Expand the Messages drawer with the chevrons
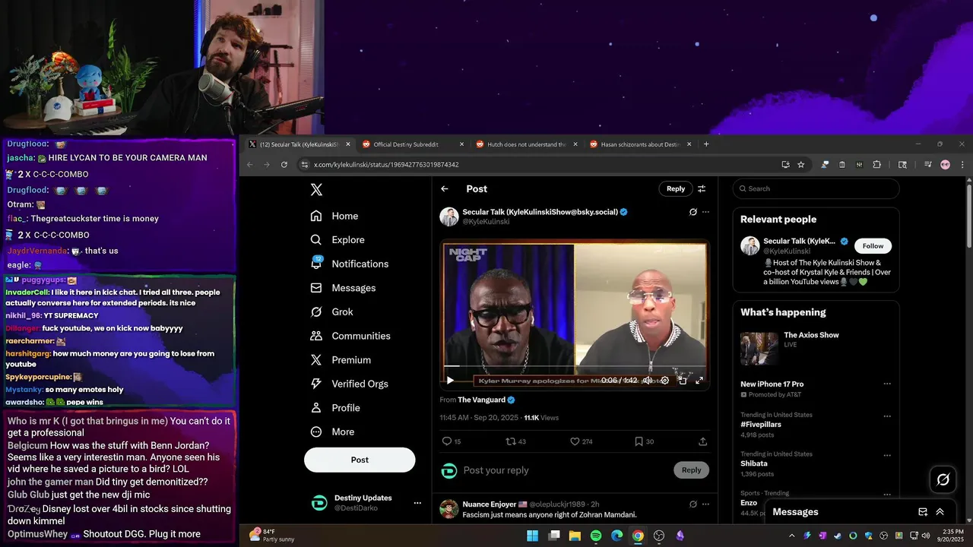 (940, 512)
